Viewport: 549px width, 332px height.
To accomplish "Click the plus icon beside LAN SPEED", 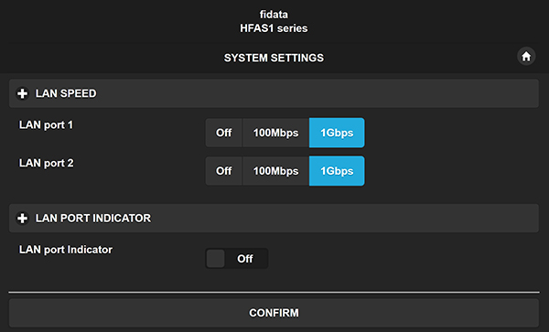I will (22, 93).
